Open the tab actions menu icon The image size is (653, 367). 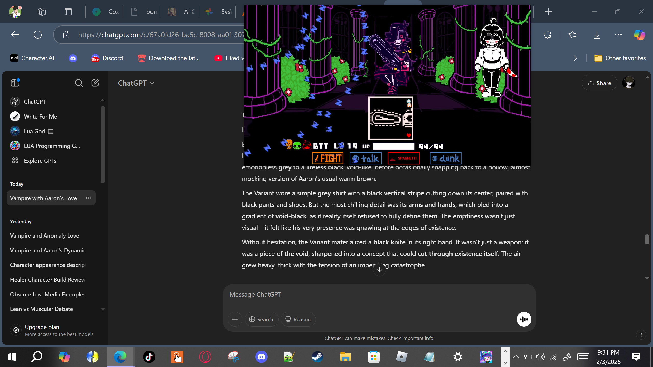point(68,12)
